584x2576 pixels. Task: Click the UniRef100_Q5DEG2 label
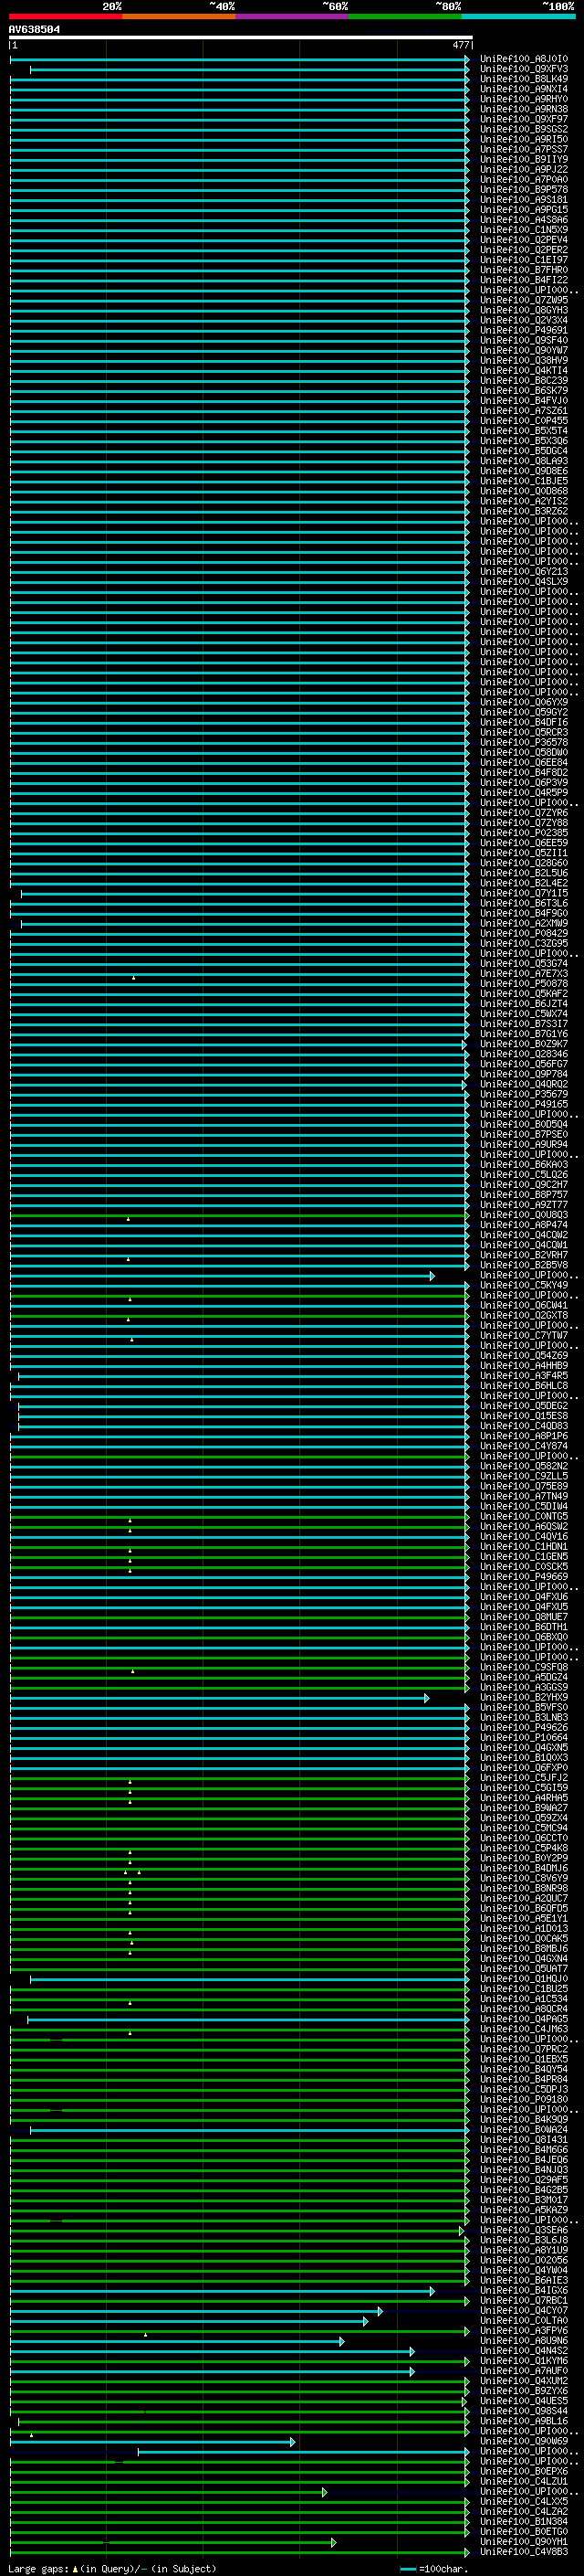(x=524, y=1406)
